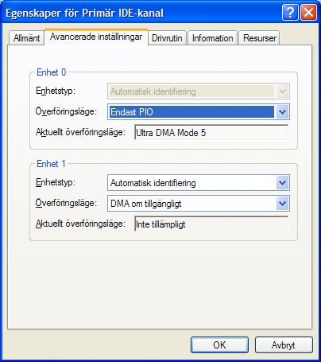Close the IDE channel properties dialog
Screen dimensions: 321x362
[x=308, y=13]
